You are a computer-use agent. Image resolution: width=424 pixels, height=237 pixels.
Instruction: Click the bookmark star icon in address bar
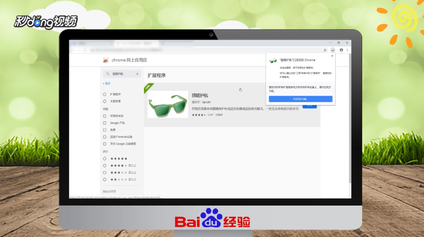coord(325,50)
